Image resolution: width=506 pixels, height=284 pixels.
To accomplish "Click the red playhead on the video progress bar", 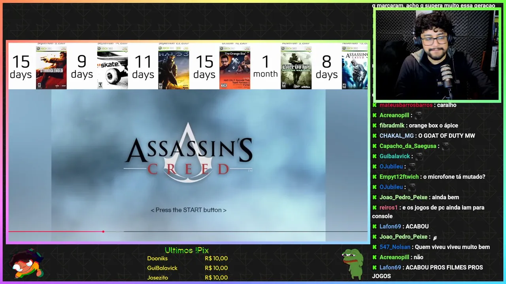I will click(x=103, y=232).
